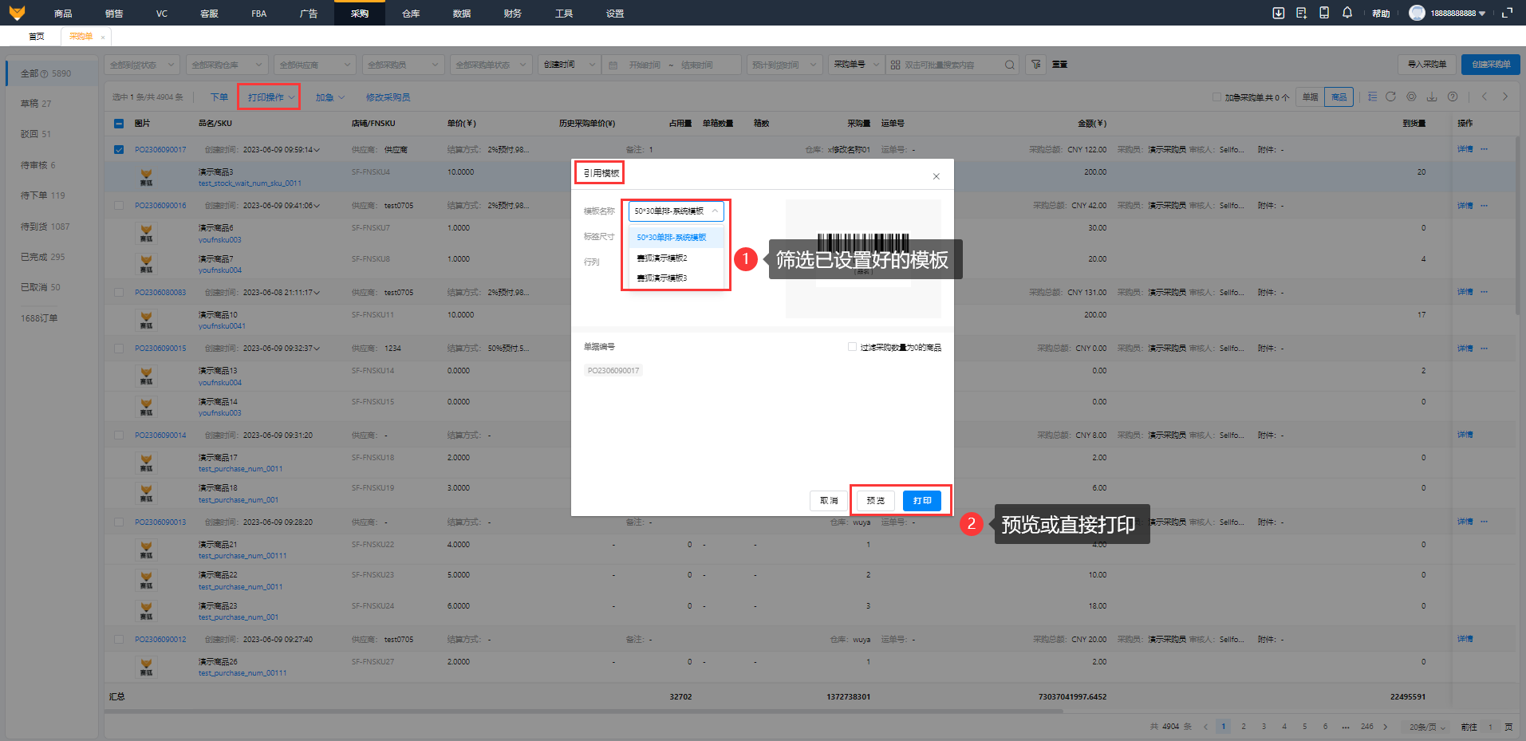Go to page 2 in the pagination

coord(1244,727)
